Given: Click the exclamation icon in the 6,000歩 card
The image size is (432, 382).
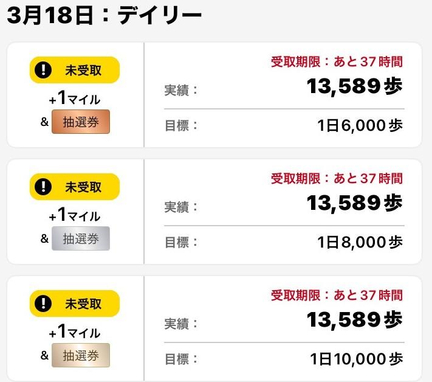Looking at the screenshot, I should (43, 70).
